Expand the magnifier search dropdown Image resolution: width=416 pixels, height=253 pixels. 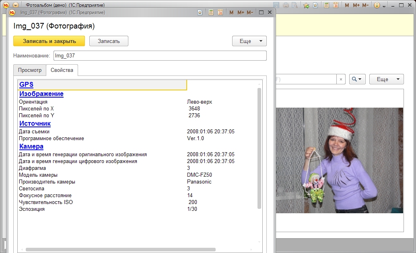[357, 79]
